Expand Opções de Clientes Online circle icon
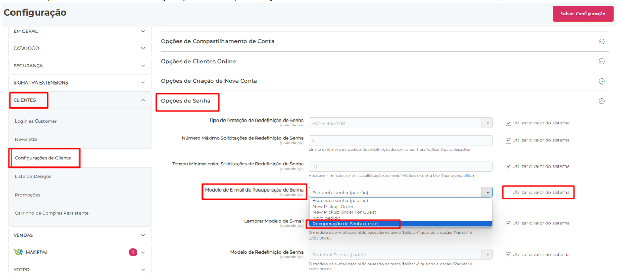 [602, 61]
